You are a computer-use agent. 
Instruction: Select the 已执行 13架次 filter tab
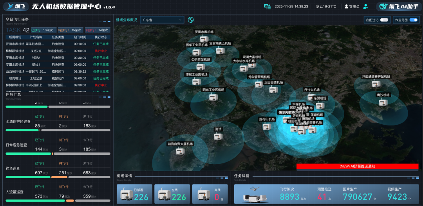pyautogui.click(x=43, y=30)
